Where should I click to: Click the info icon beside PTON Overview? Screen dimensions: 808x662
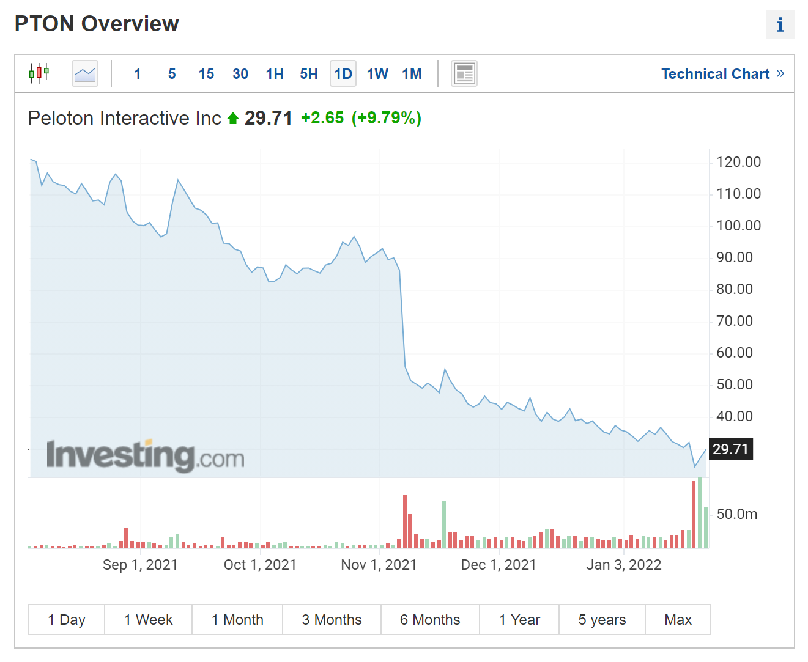(780, 24)
